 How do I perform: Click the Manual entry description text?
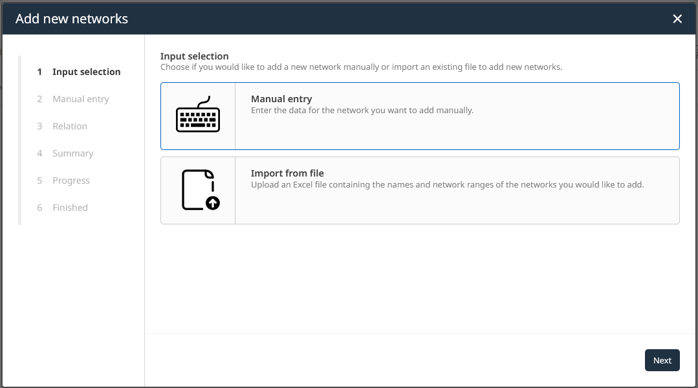[x=362, y=111]
